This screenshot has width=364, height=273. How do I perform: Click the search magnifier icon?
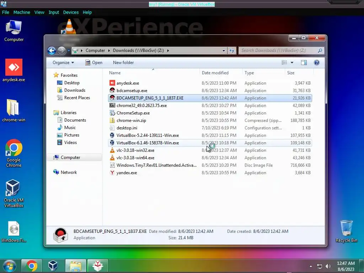coord(320,50)
